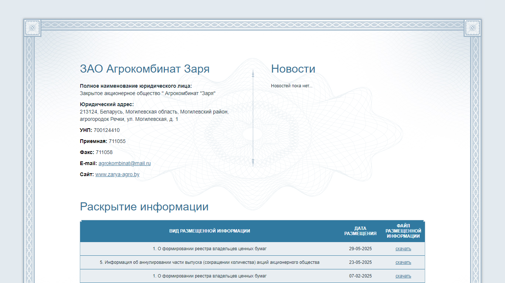Click the date cell 29-05-2025
Image resolution: width=505 pixels, height=283 pixels.
360,249
